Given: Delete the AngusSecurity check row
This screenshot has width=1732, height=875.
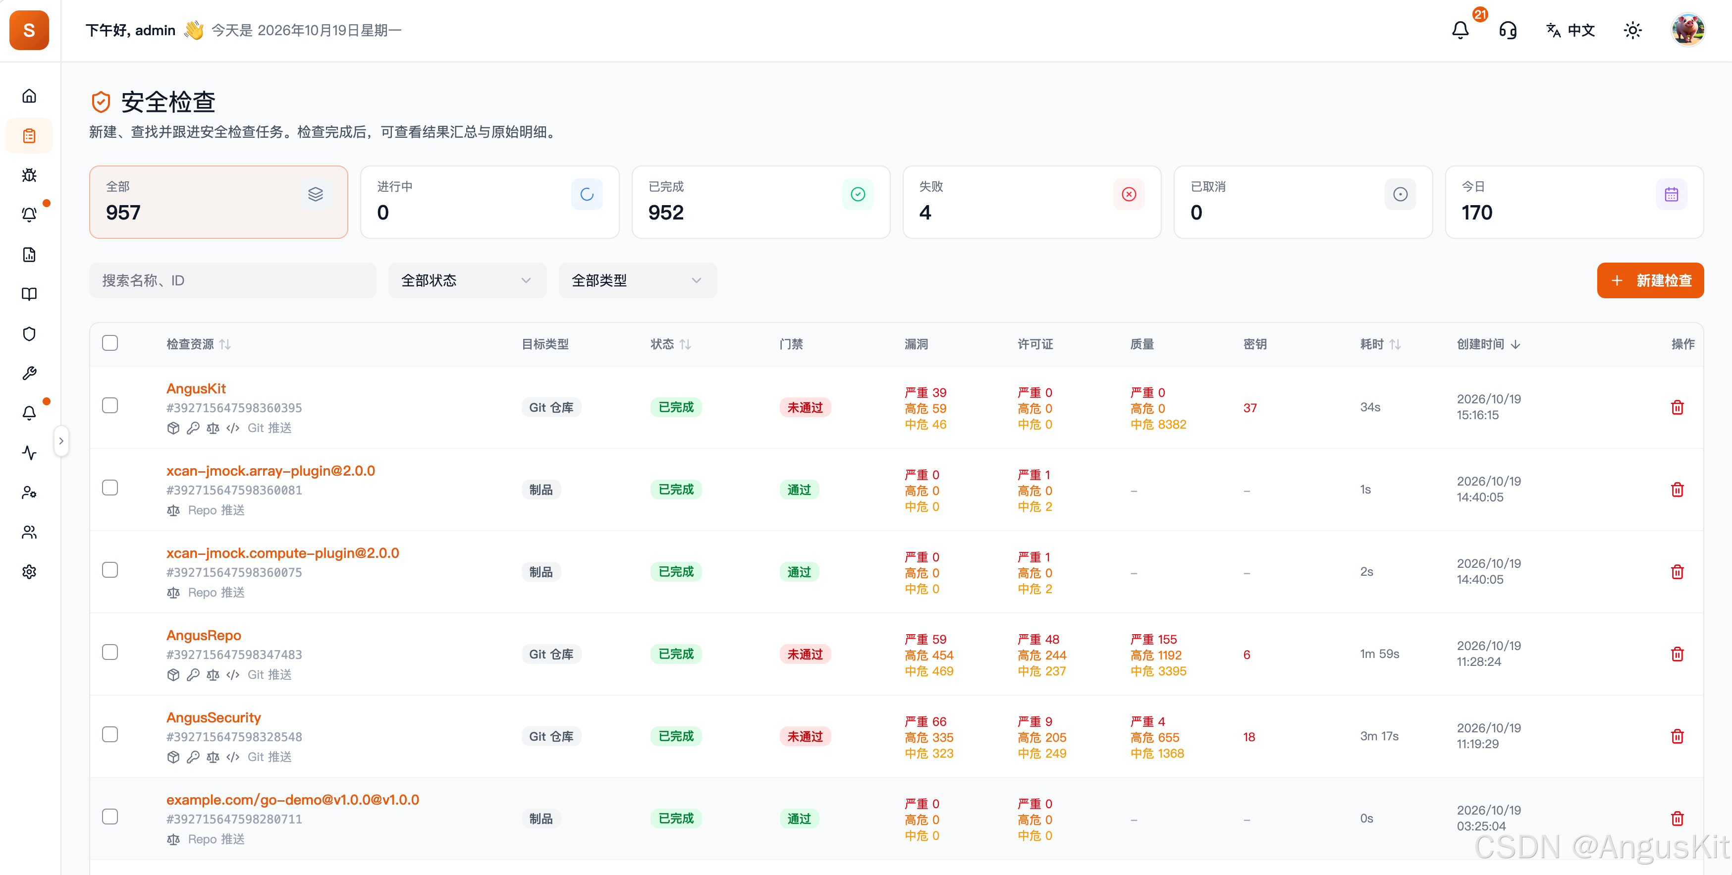Looking at the screenshot, I should (1677, 736).
